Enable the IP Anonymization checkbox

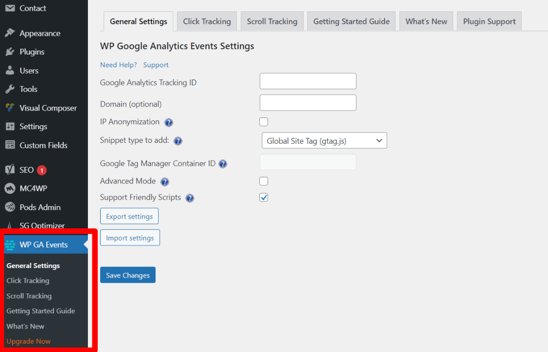point(264,122)
